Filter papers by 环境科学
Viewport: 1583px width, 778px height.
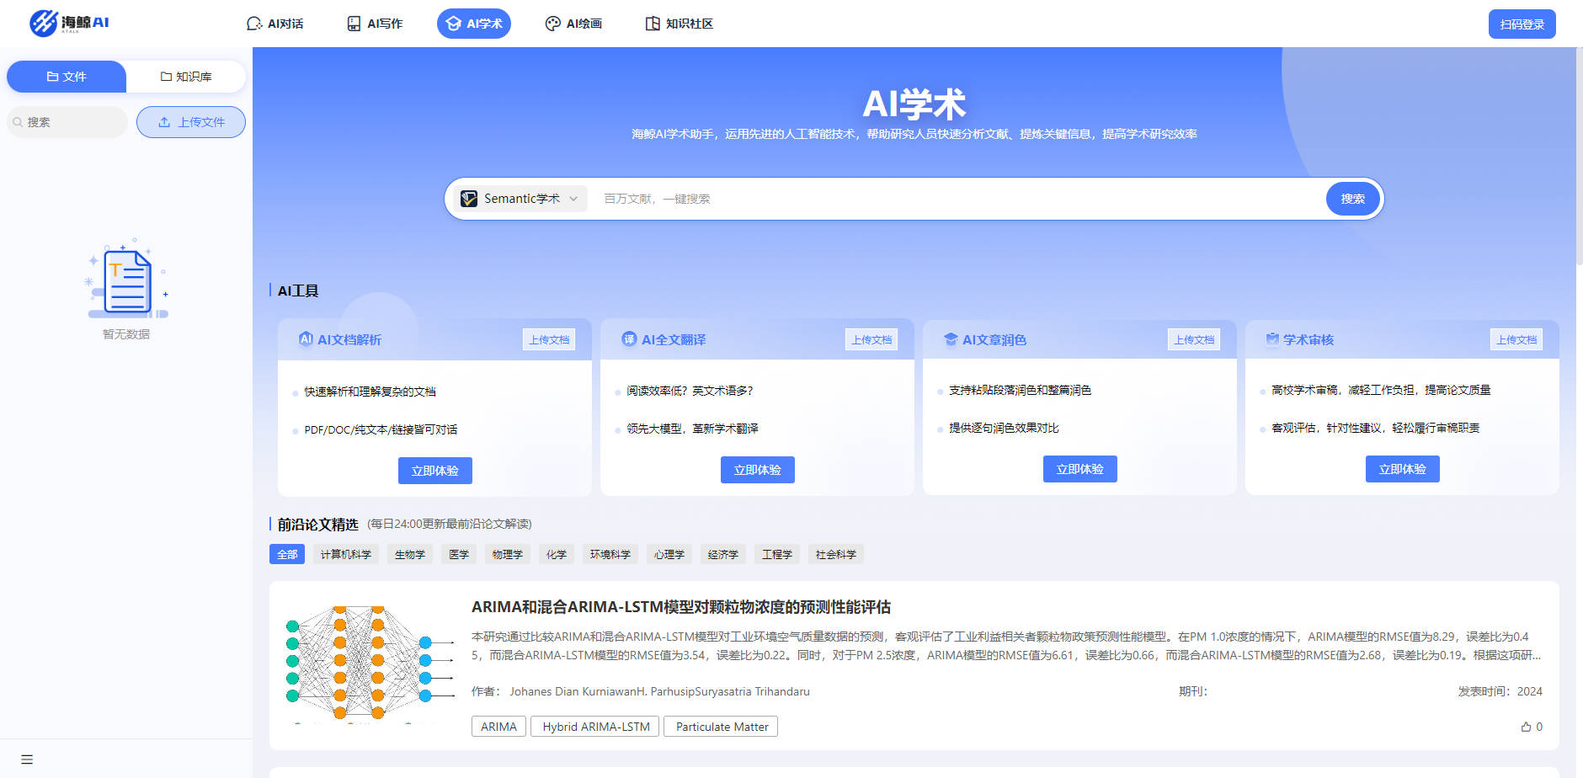(610, 554)
